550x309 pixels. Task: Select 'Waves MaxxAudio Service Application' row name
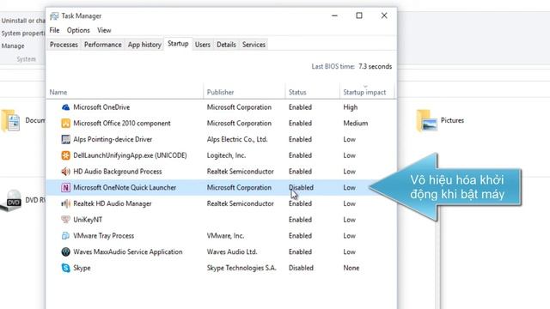(128, 251)
